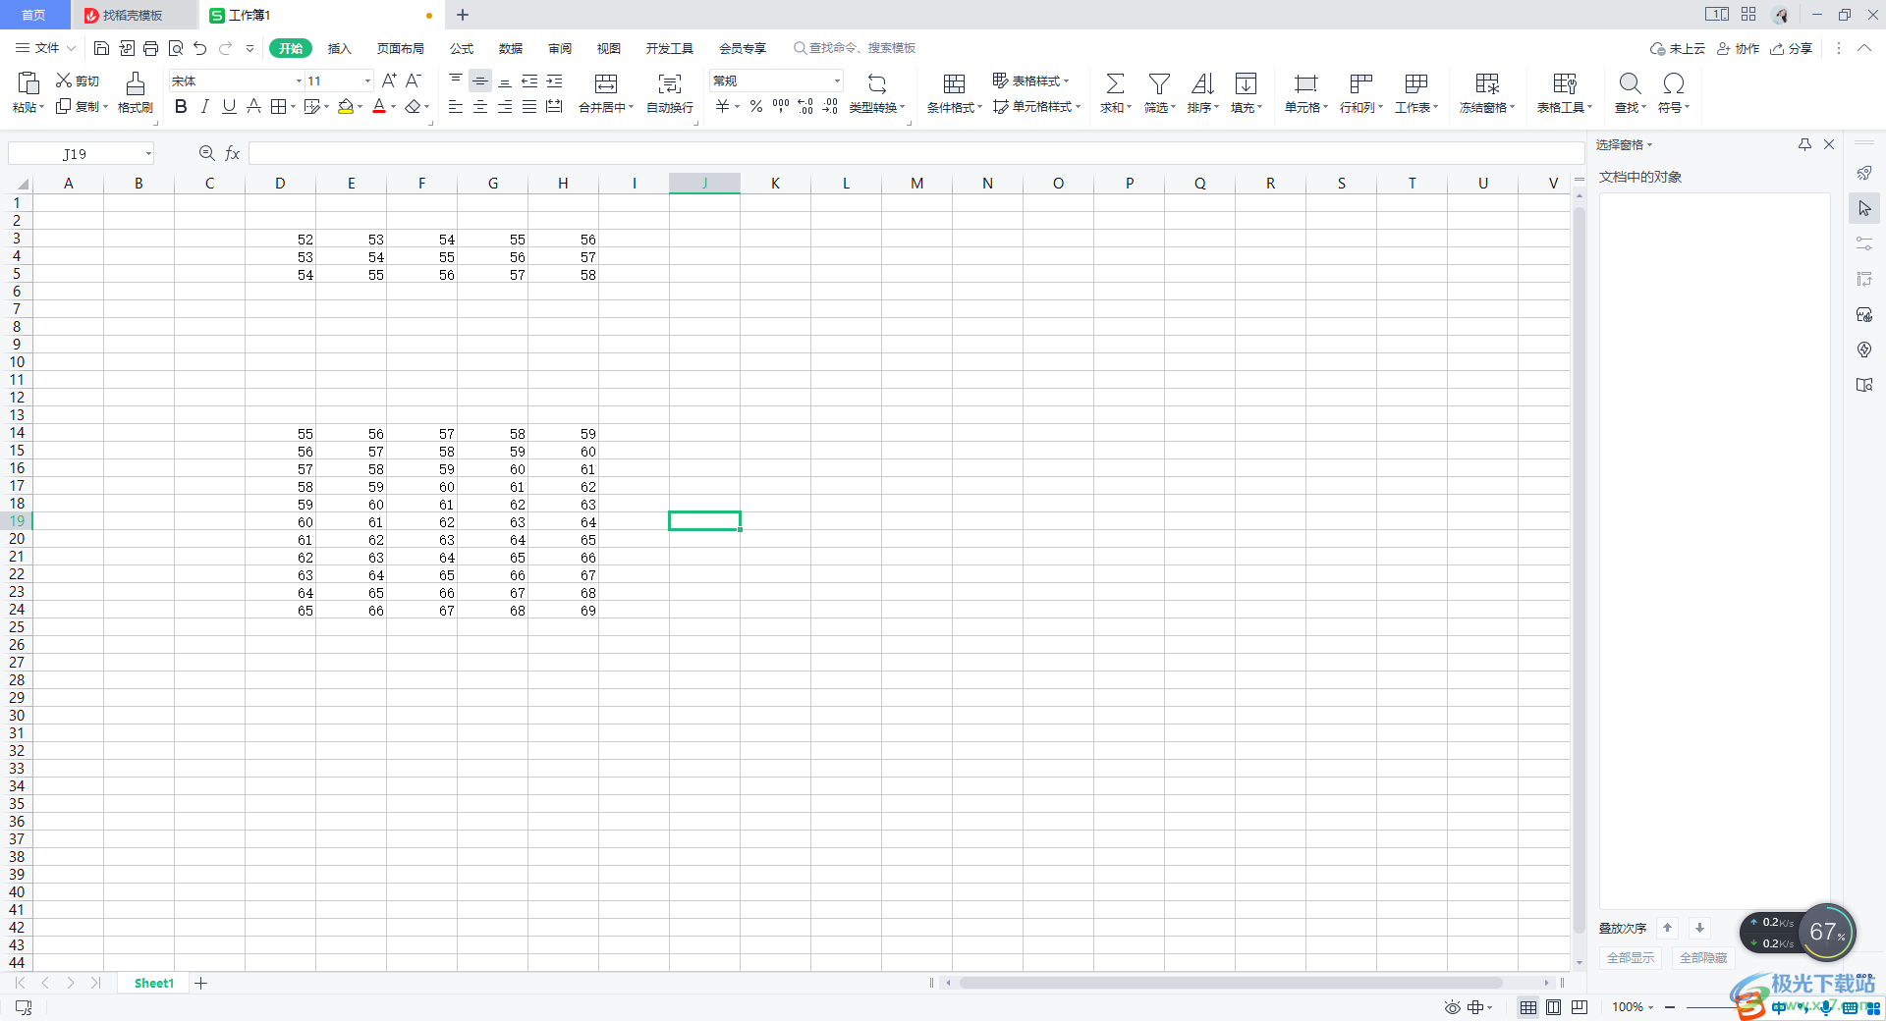The height and width of the screenshot is (1021, 1886).
Task: Toggle strikethrough text formatting
Action: (253, 106)
